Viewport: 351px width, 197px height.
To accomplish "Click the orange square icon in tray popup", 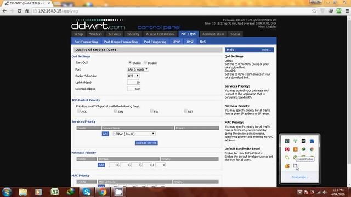I will [x=296, y=149].
